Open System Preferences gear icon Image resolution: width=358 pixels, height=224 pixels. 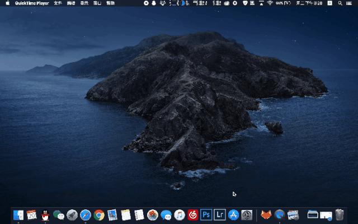[x=247, y=214]
